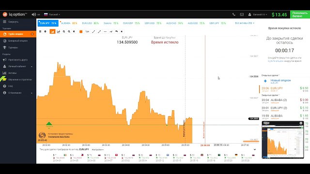Switch to the AUD/CAD 74% tab
Image resolution: width=310 pixels, height=174 pixels.
click(174, 23)
